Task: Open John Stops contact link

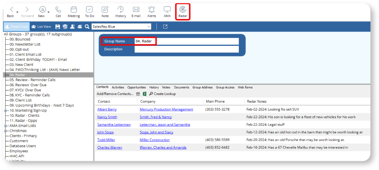Action: pyautogui.click(x=105, y=132)
